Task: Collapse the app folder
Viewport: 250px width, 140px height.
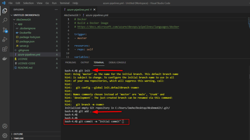Action: pyautogui.click(x=16, y=24)
